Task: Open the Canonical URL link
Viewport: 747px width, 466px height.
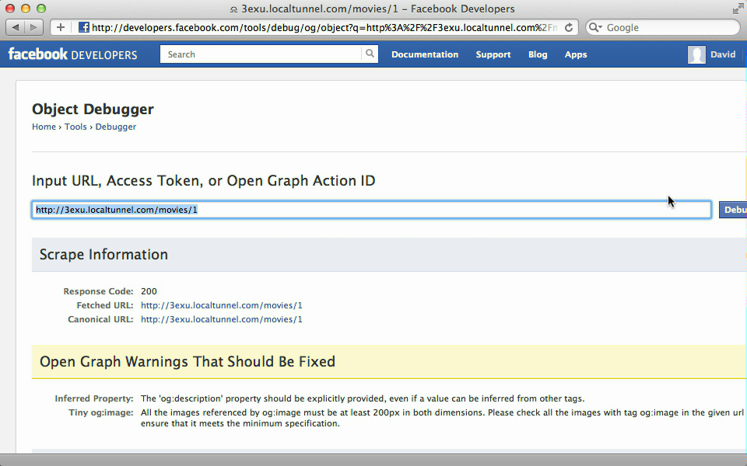Action: (x=222, y=319)
